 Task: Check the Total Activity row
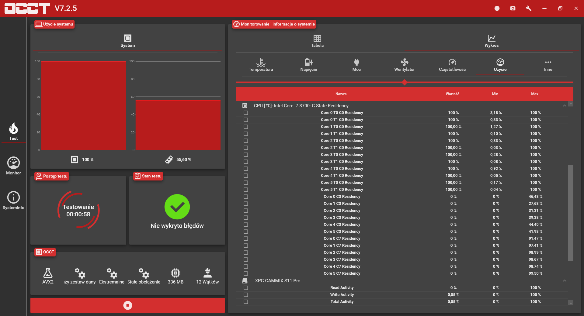246,302
